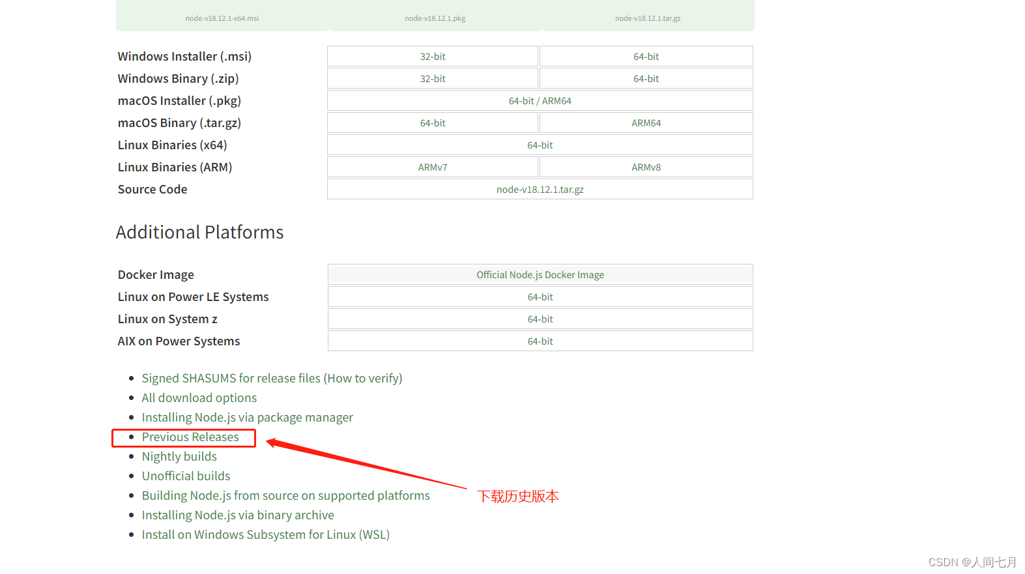Click Windows Binary (.zip) row label

pyautogui.click(x=178, y=79)
